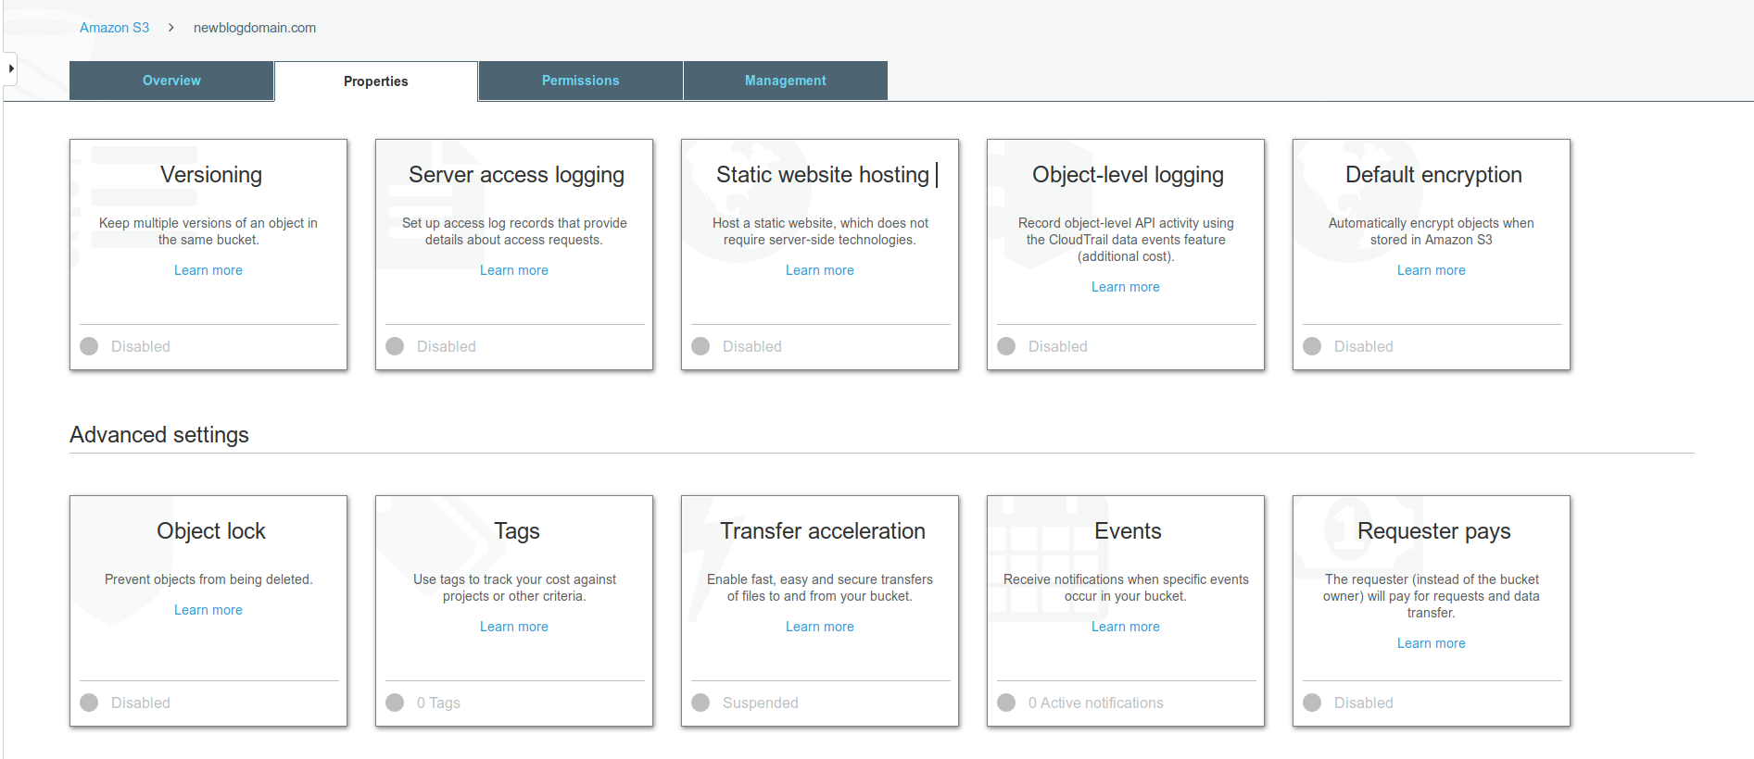Open the Object lock card title
The width and height of the screenshot is (1754, 759).
pos(211,531)
